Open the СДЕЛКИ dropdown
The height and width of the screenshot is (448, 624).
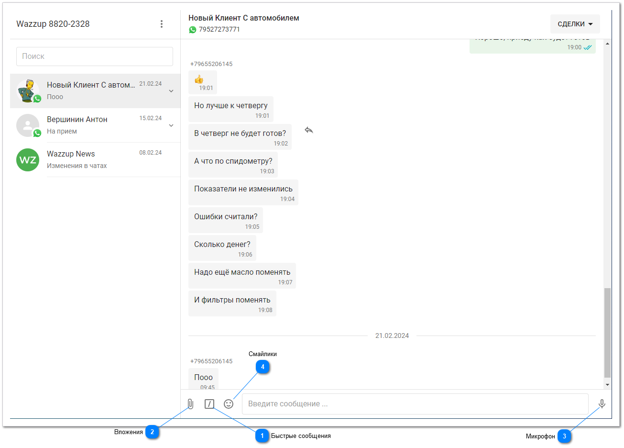575,24
